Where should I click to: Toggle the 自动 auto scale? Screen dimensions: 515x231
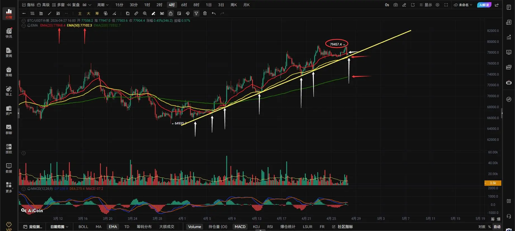pos(497,227)
